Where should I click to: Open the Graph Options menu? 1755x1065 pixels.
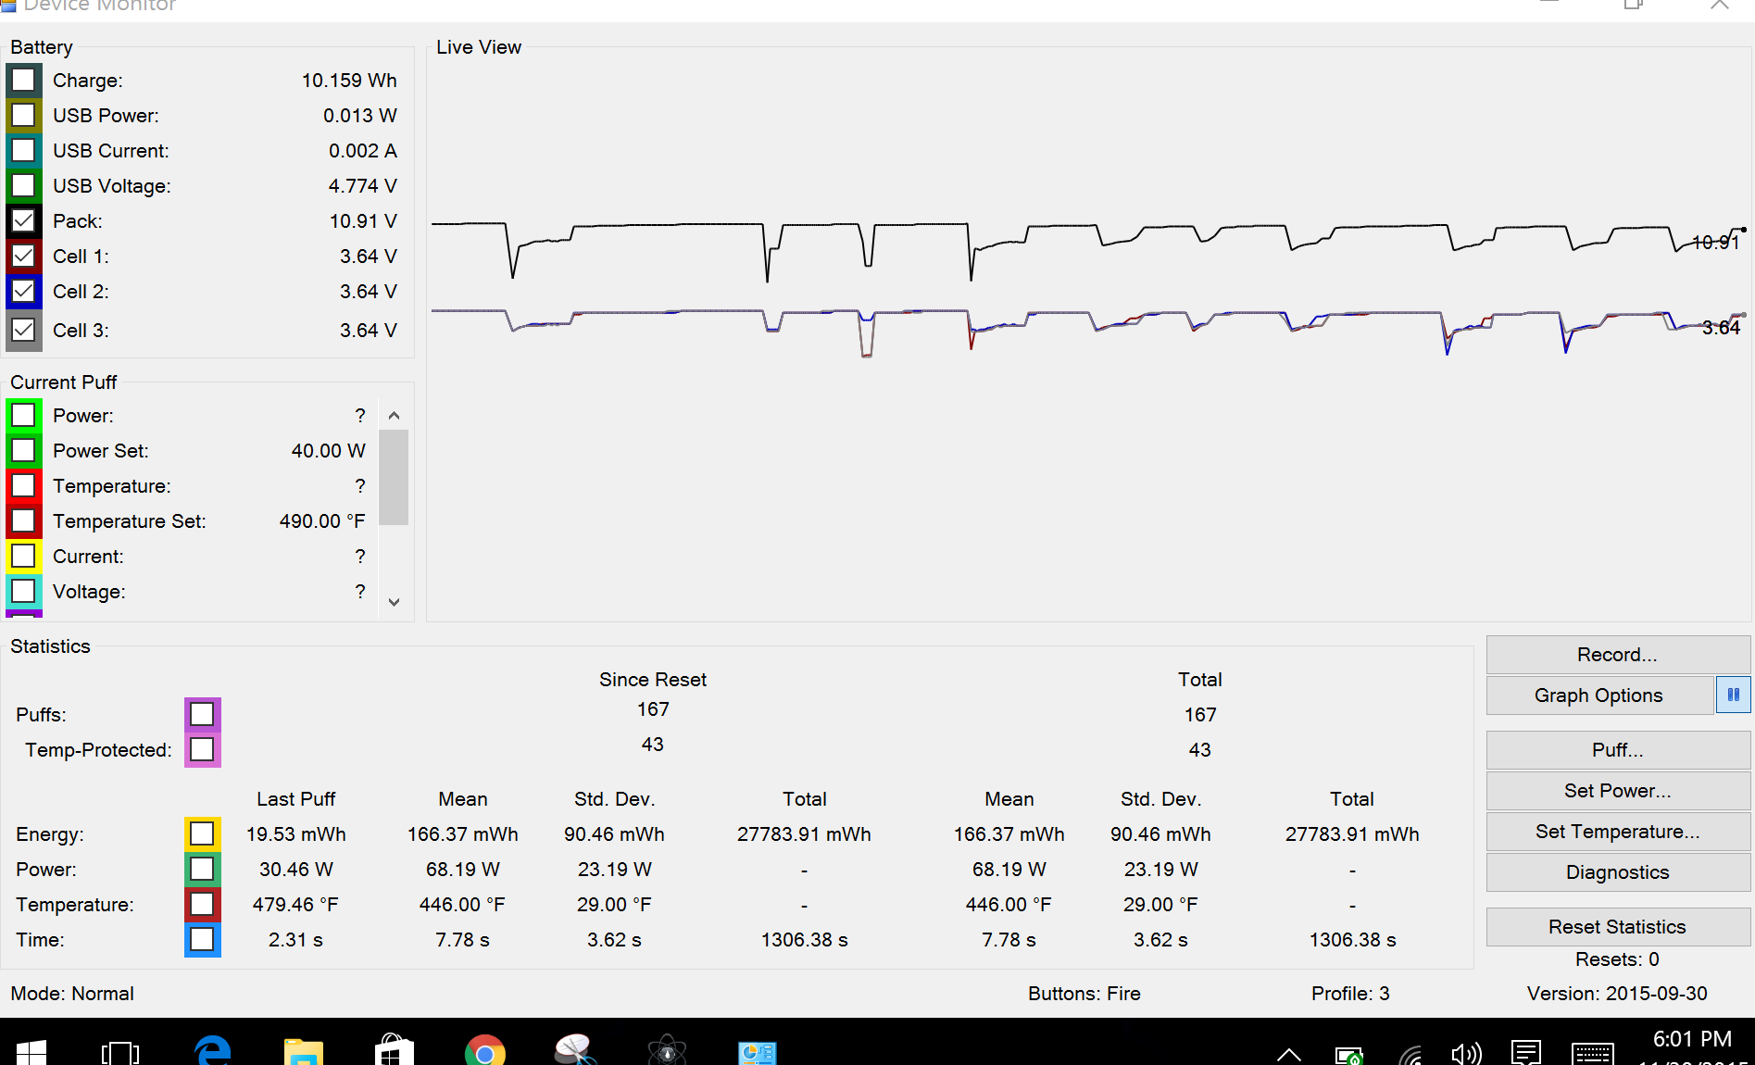click(1598, 695)
